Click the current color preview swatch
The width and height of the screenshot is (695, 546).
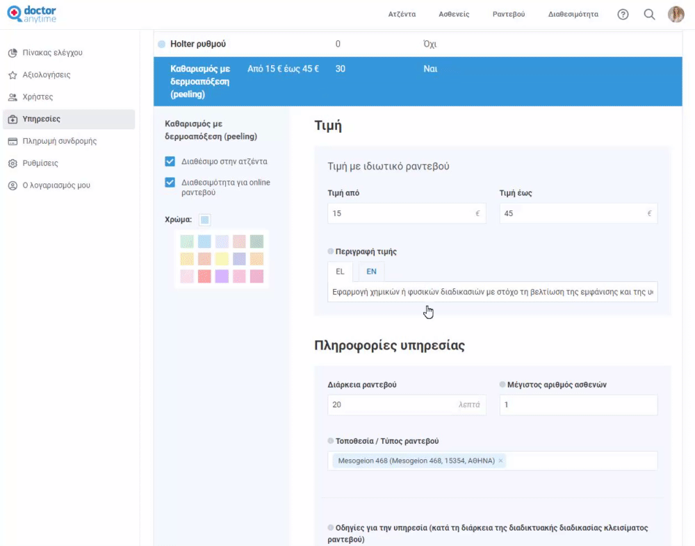pyautogui.click(x=204, y=220)
